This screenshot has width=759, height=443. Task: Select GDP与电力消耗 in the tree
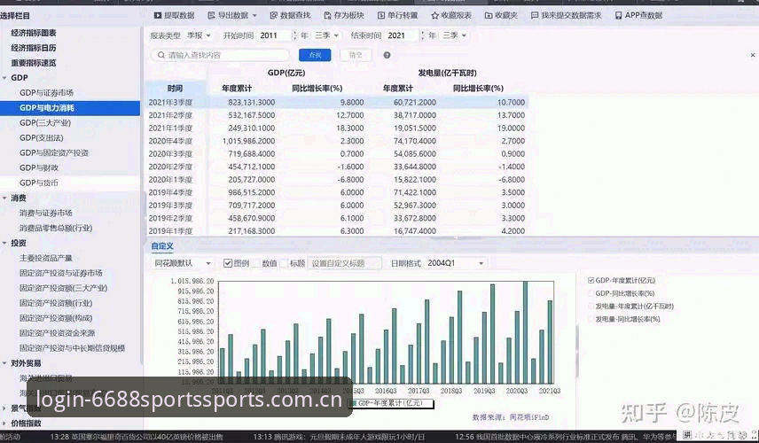[47, 107]
